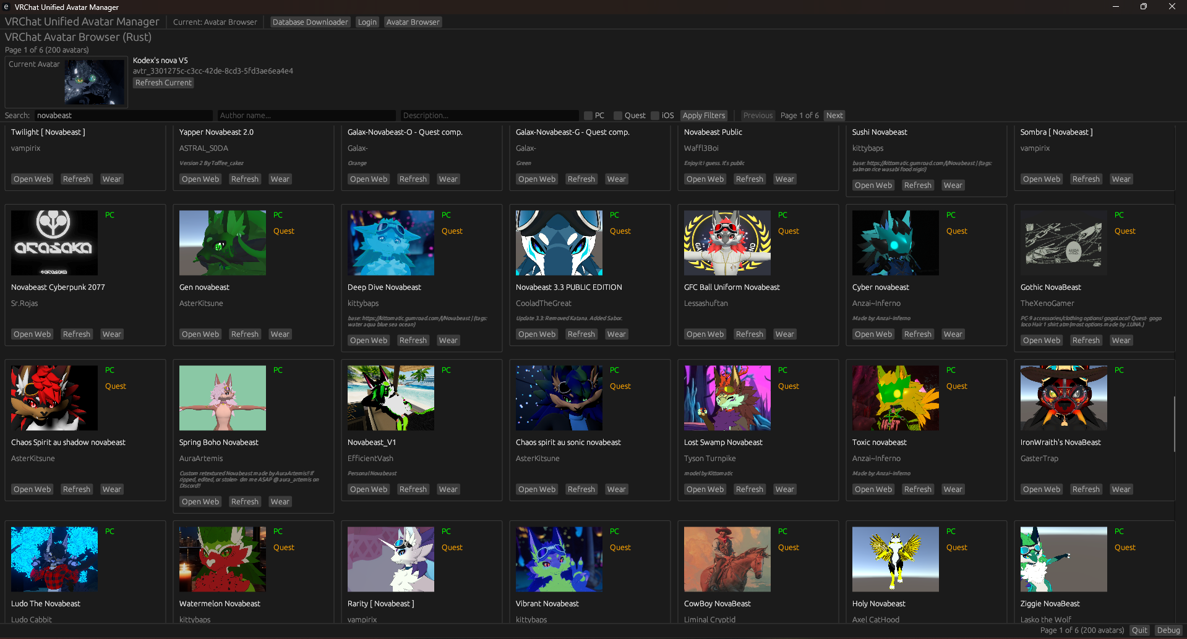Click the Quit button
1187x639 pixels.
click(1139, 630)
